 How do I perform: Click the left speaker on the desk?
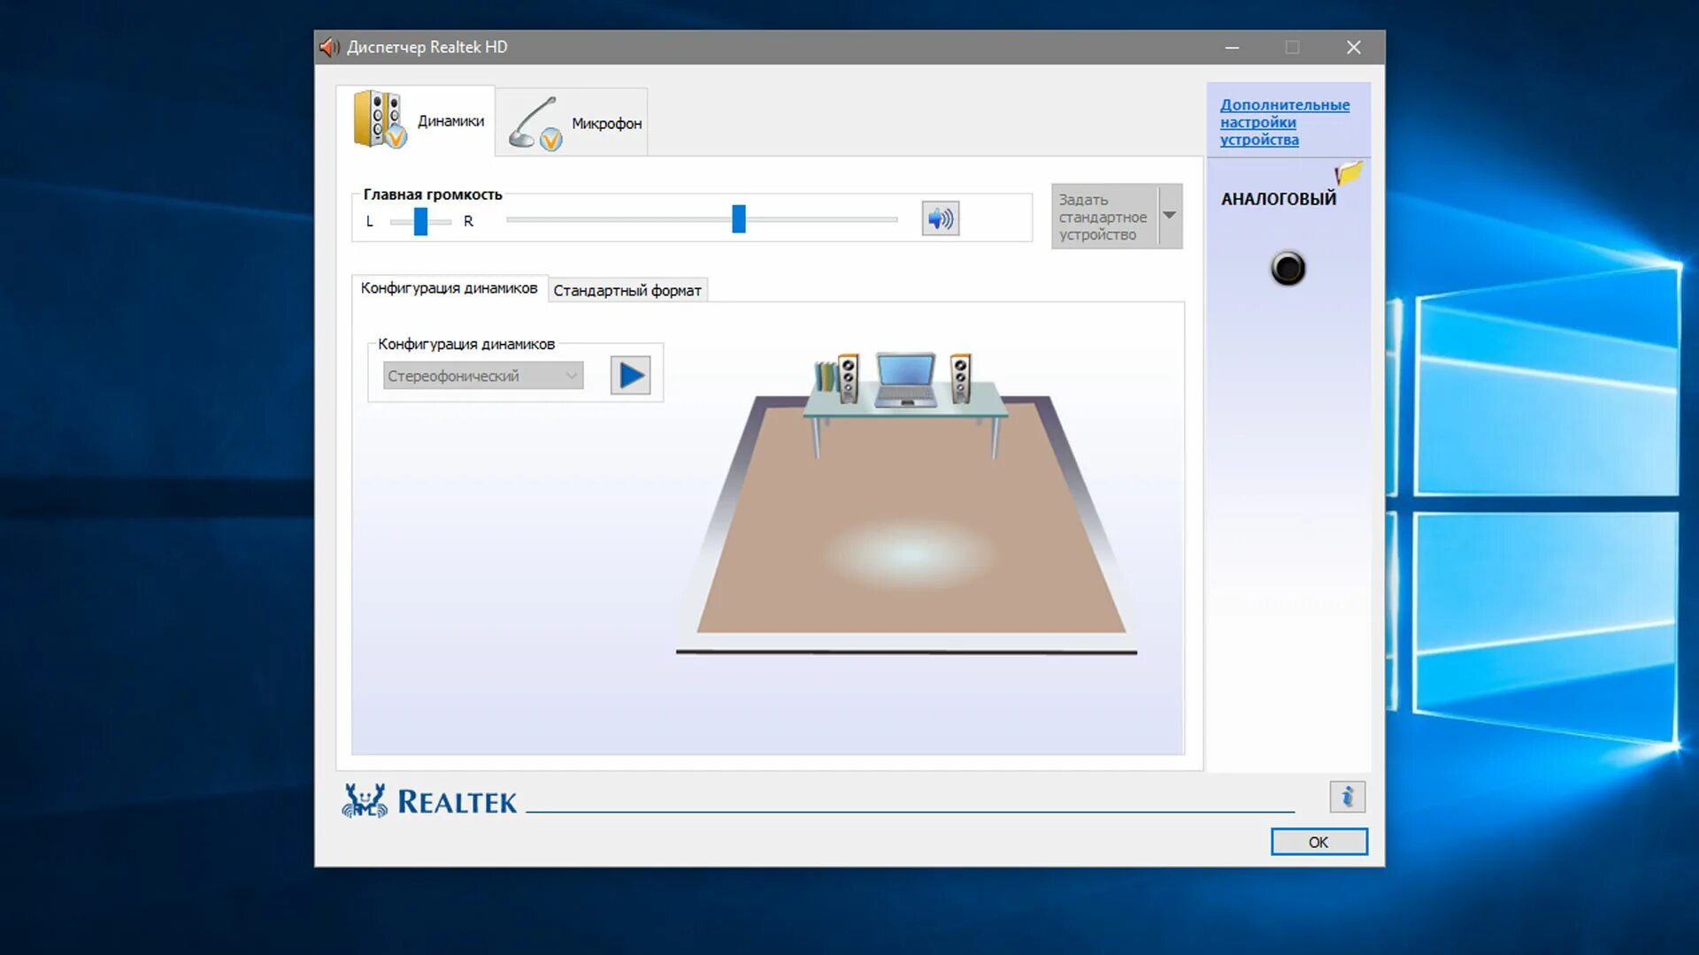[848, 378]
